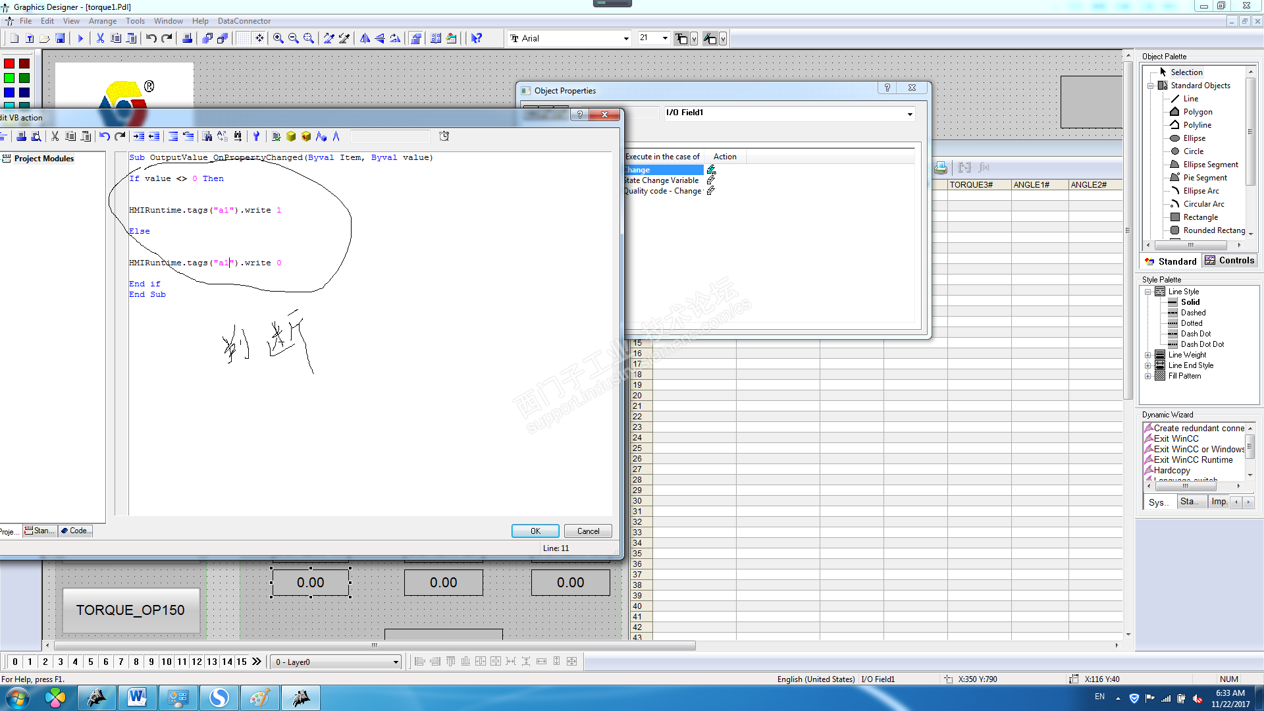
Task: Click the OK button in VB editor
Action: tap(535, 531)
